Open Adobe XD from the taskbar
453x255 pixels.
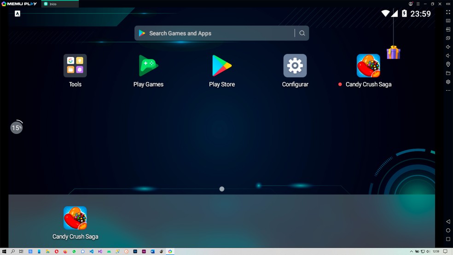point(144,251)
